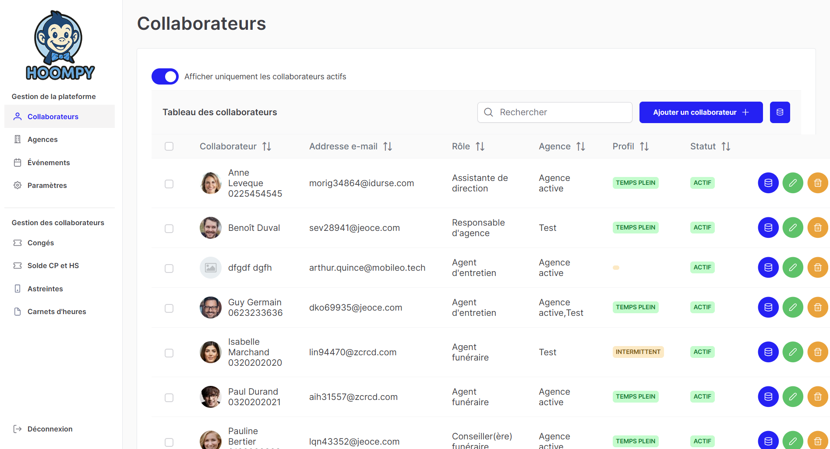Toggle off showing only active collaborators

coord(165,77)
